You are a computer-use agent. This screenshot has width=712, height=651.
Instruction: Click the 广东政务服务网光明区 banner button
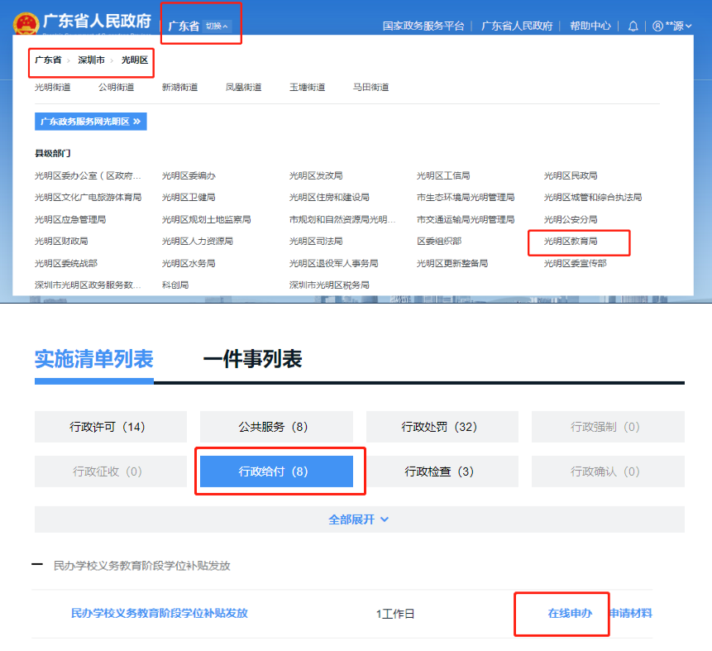pos(90,121)
